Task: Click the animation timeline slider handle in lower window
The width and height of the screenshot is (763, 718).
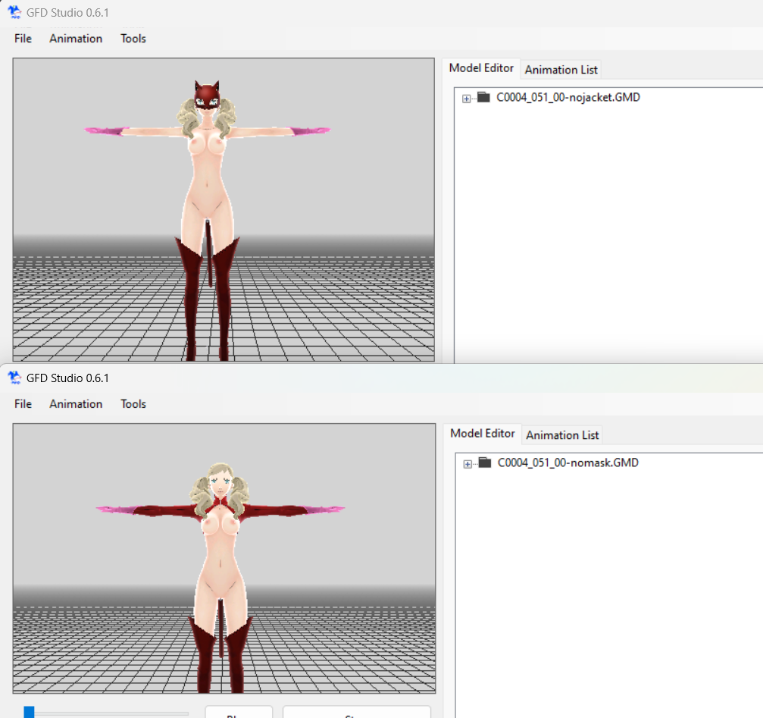Action: (x=30, y=712)
